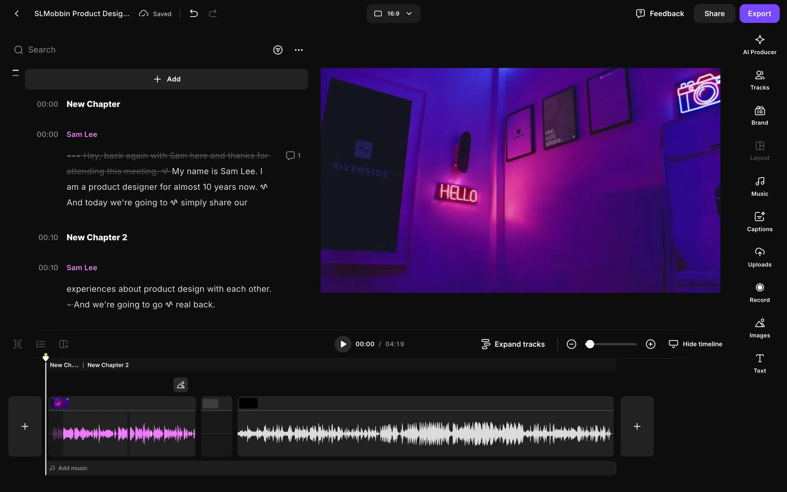
Task: Click the split clip icon
Action: click(18, 344)
